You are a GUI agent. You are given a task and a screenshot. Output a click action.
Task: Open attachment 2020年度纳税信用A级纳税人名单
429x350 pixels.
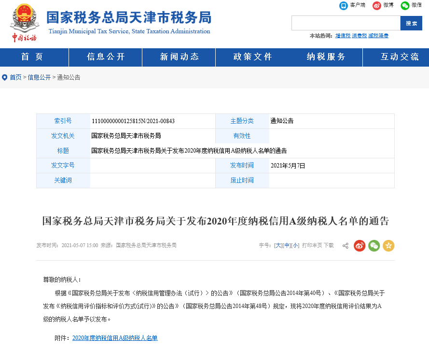[115, 338]
